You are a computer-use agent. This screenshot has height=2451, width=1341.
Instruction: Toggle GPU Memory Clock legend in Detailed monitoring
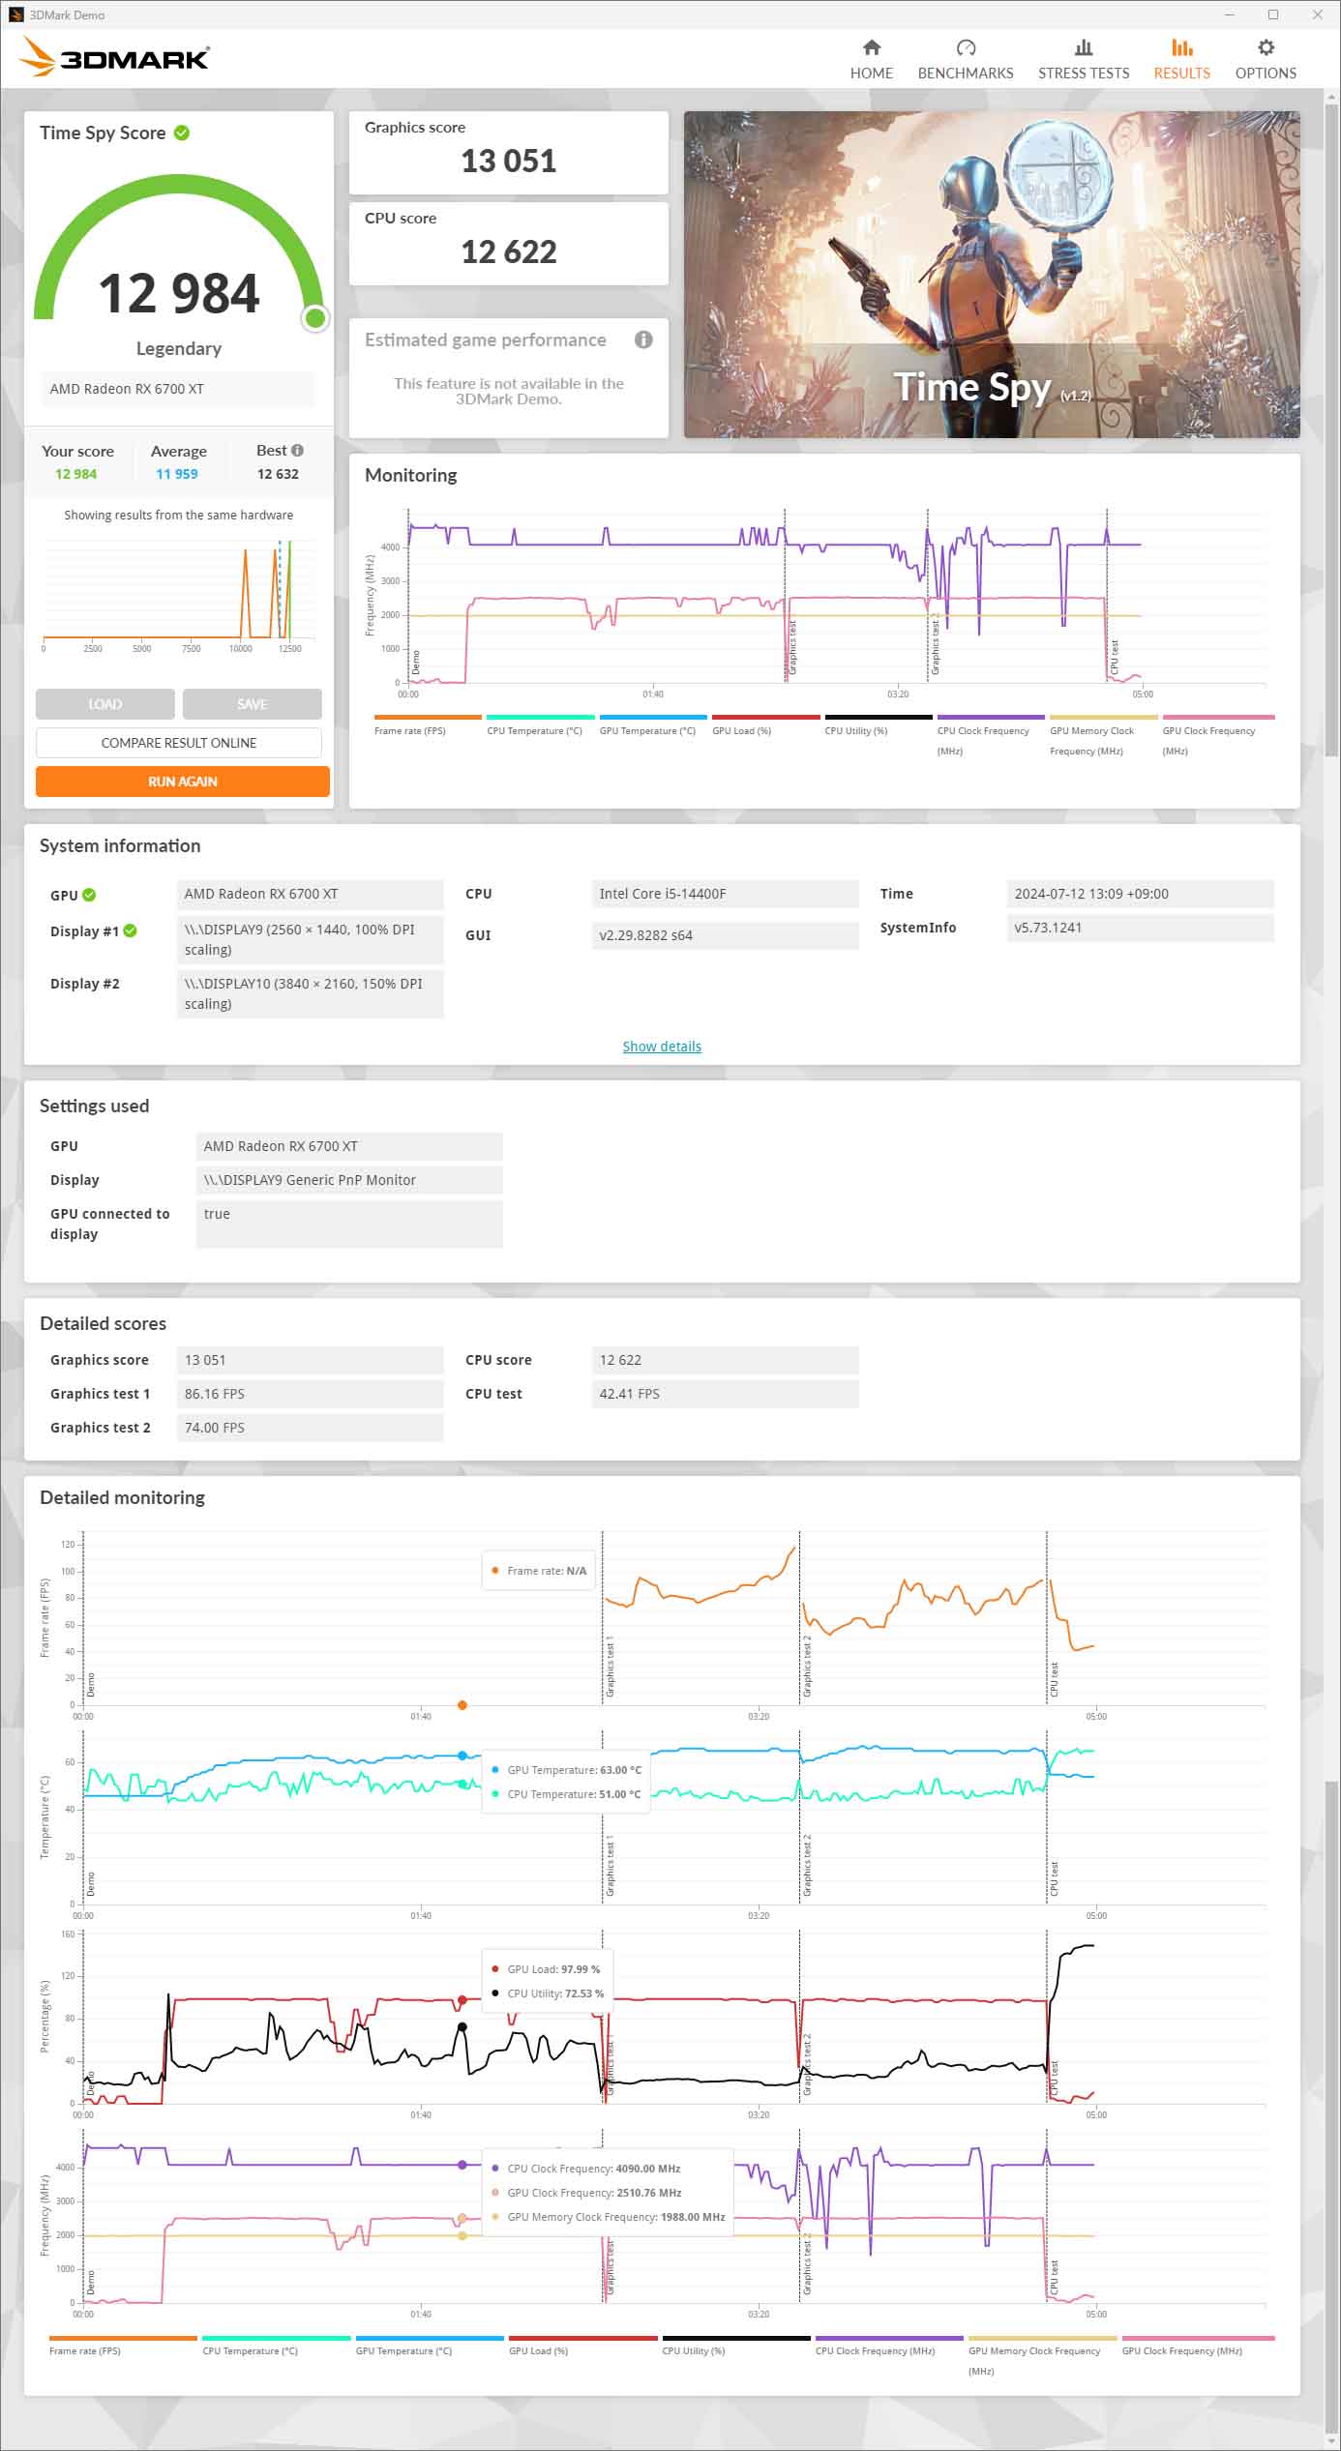[1043, 2355]
